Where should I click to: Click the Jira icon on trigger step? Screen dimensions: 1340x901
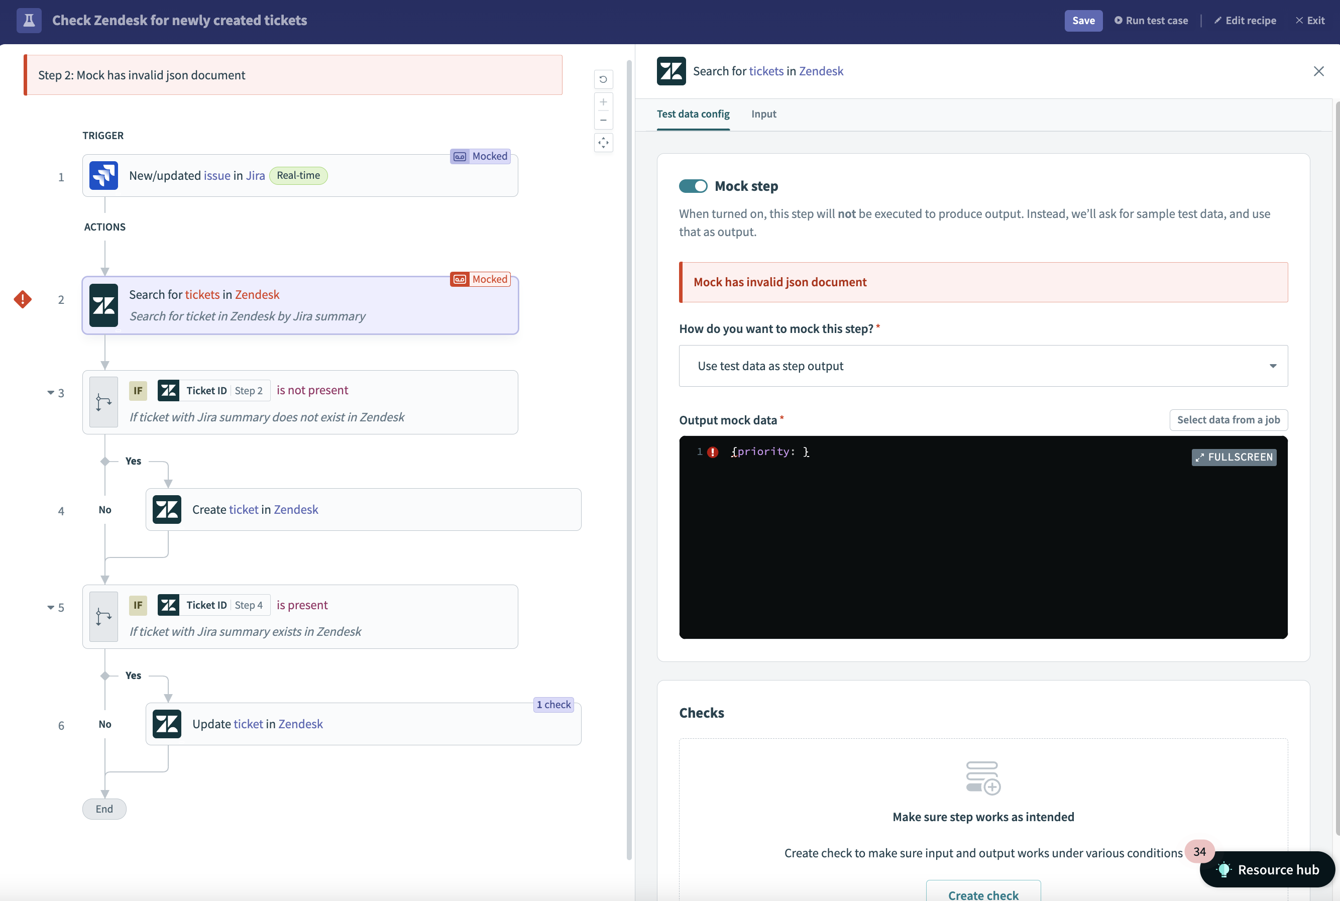[104, 176]
